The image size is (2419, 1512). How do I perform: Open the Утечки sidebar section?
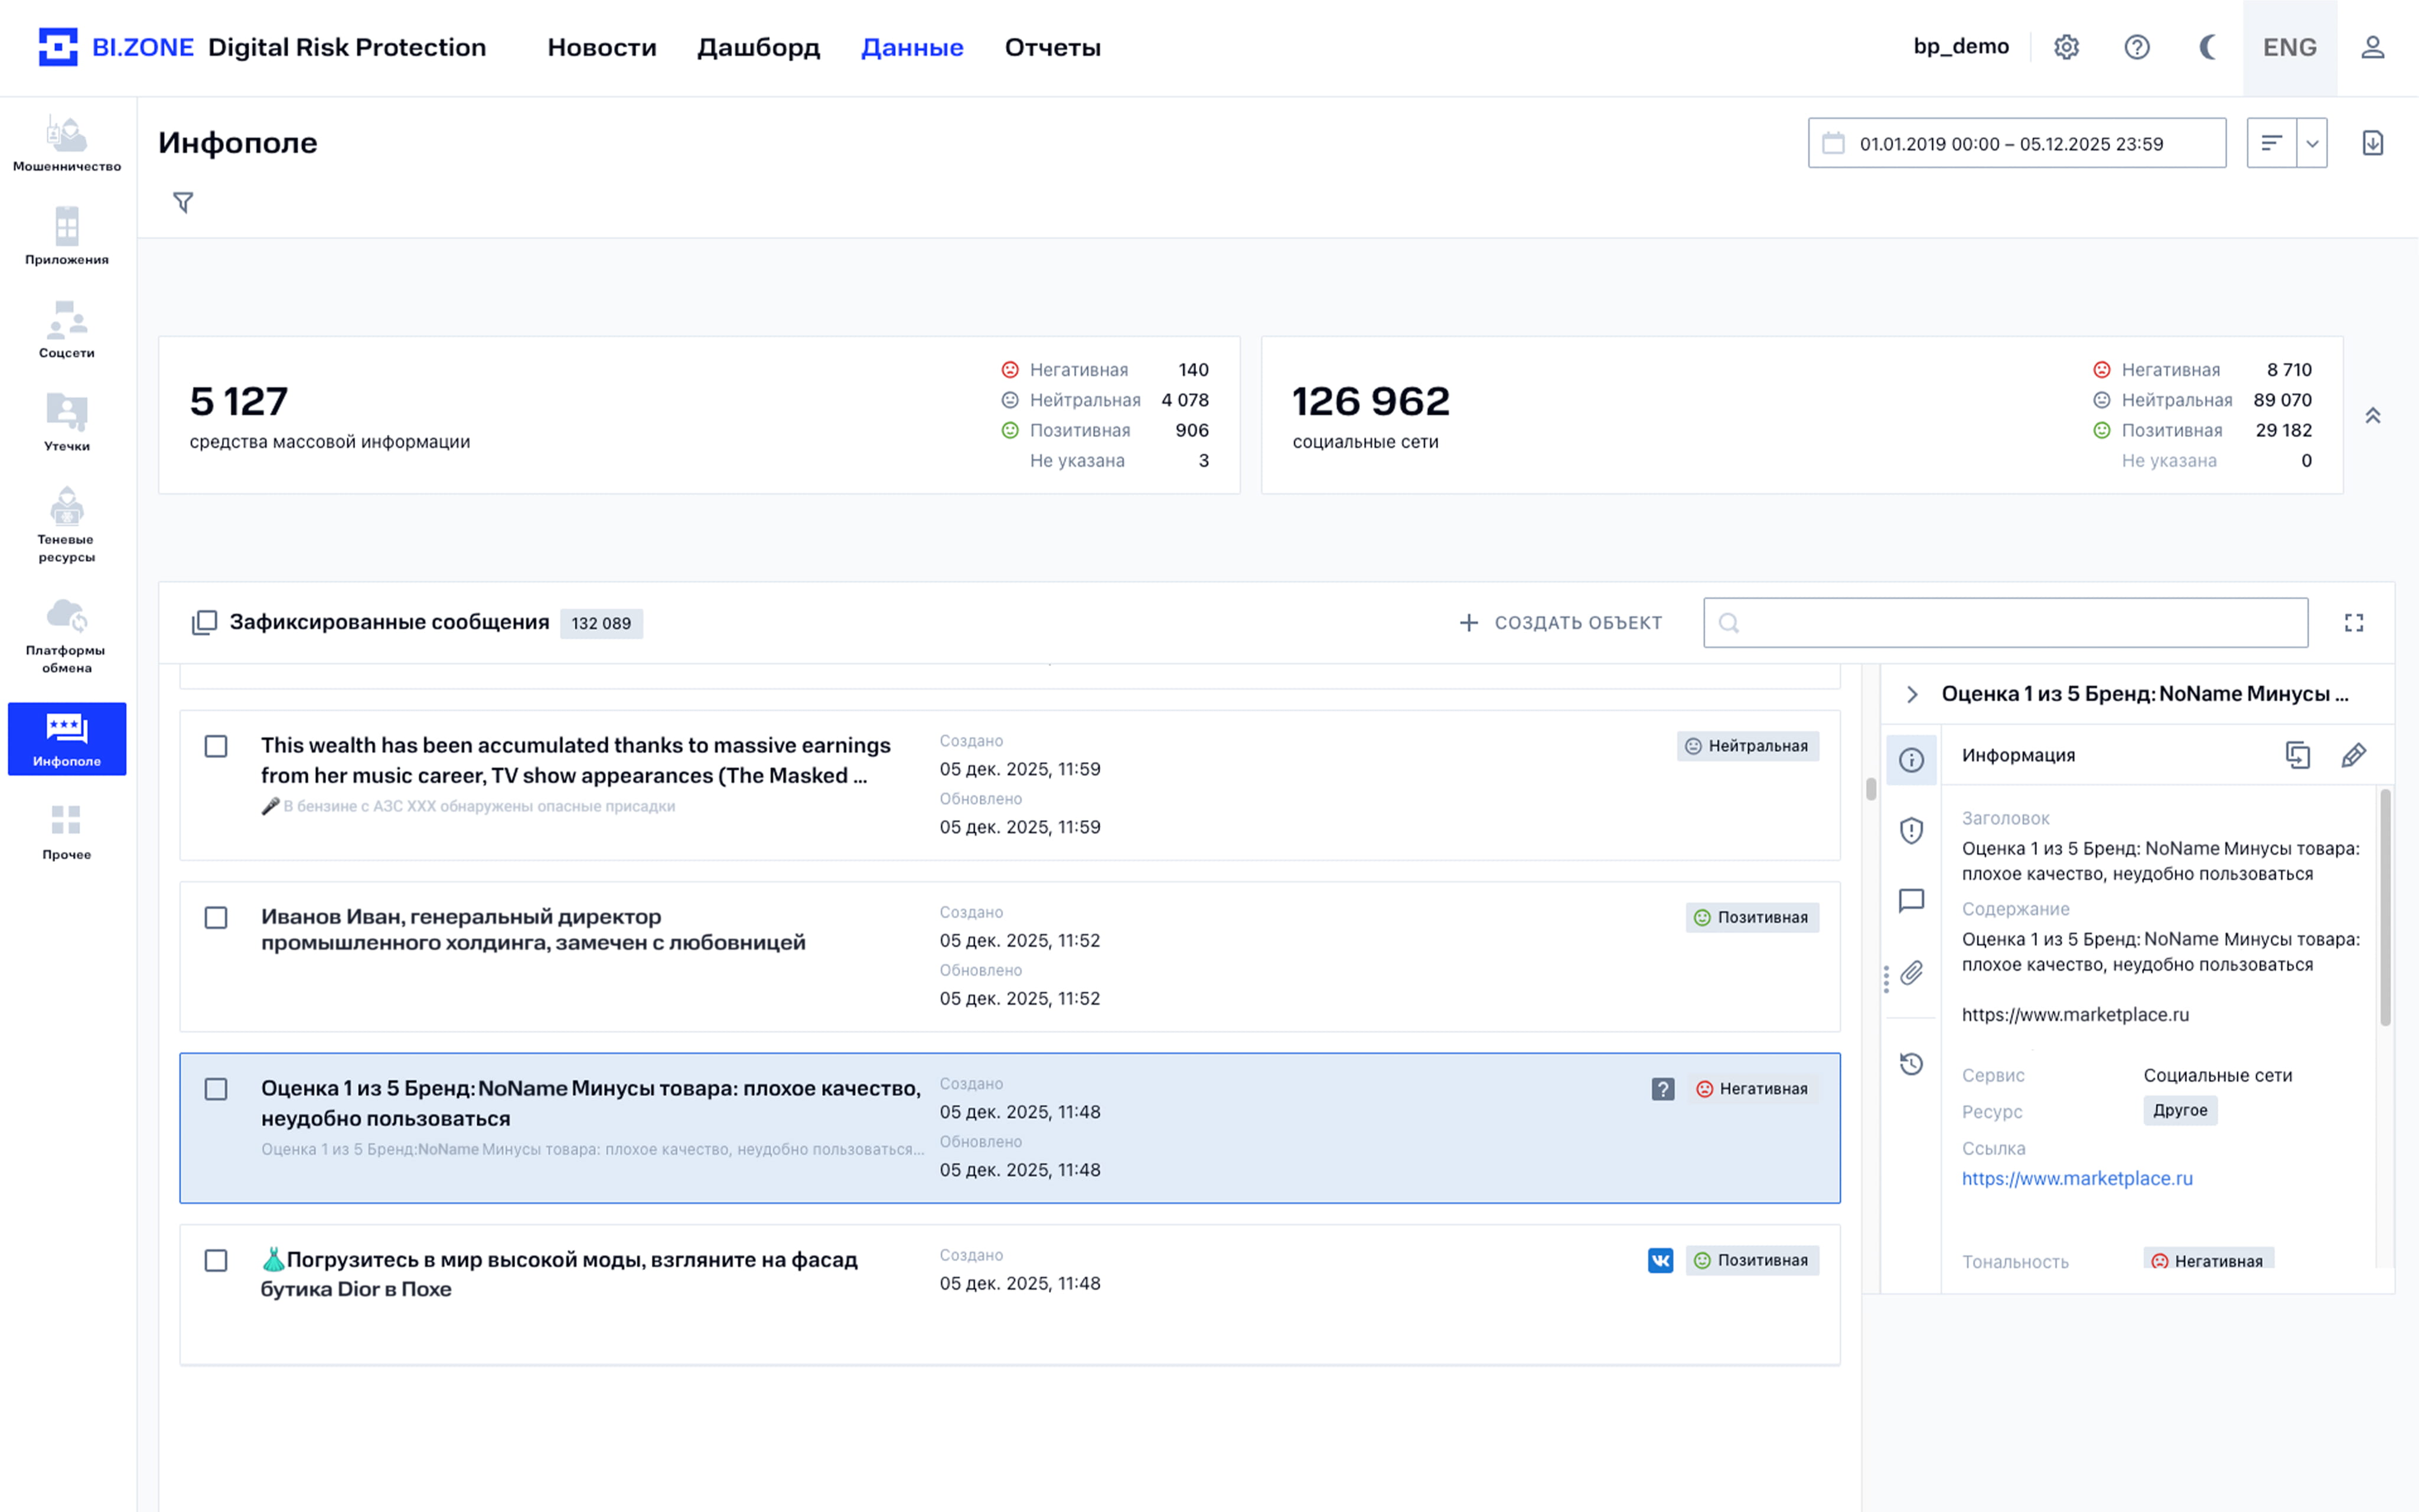point(66,422)
